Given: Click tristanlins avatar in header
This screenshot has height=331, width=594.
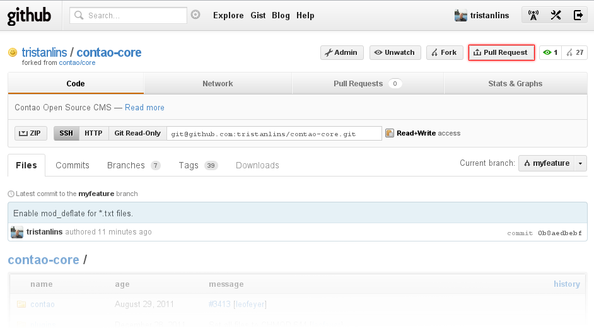Looking at the screenshot, I should pyautogui.click(x=461, y=16).
